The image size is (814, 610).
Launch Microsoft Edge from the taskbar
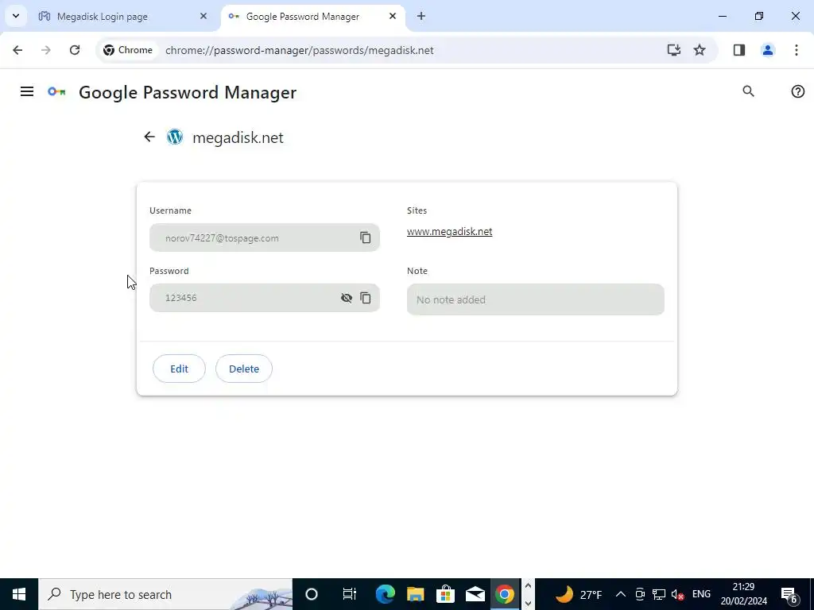click(386, 594)
